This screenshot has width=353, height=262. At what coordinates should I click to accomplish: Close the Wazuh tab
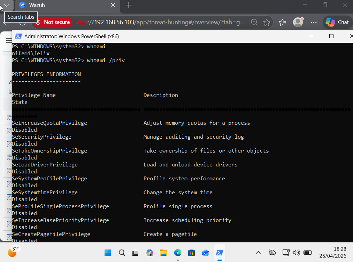click(113, 5)
